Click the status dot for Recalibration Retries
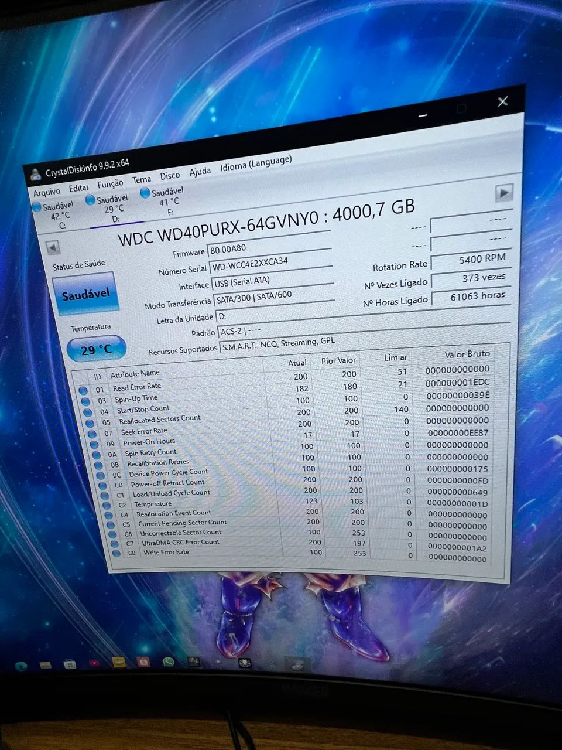This screenshot has width=562, height=750. [x=99, y=465]
